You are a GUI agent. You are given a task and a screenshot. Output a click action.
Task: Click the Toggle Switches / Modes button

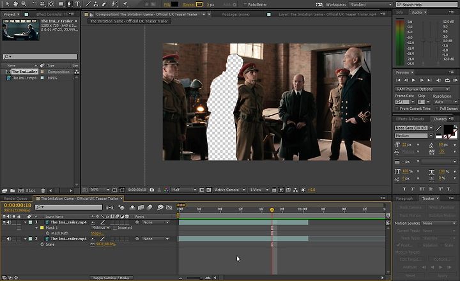point(111,277)
